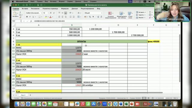
Task: Click the decrease decimal icon
Action: pyautogui.click(x=101, y=17)
